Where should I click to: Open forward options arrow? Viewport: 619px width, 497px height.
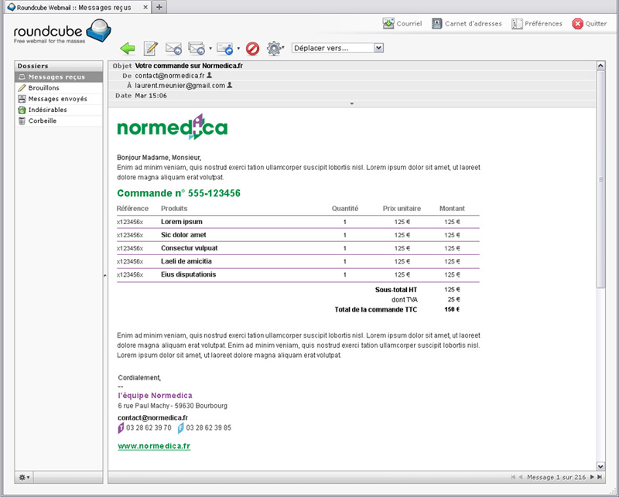pyautogui.click(x=238, y=49)
